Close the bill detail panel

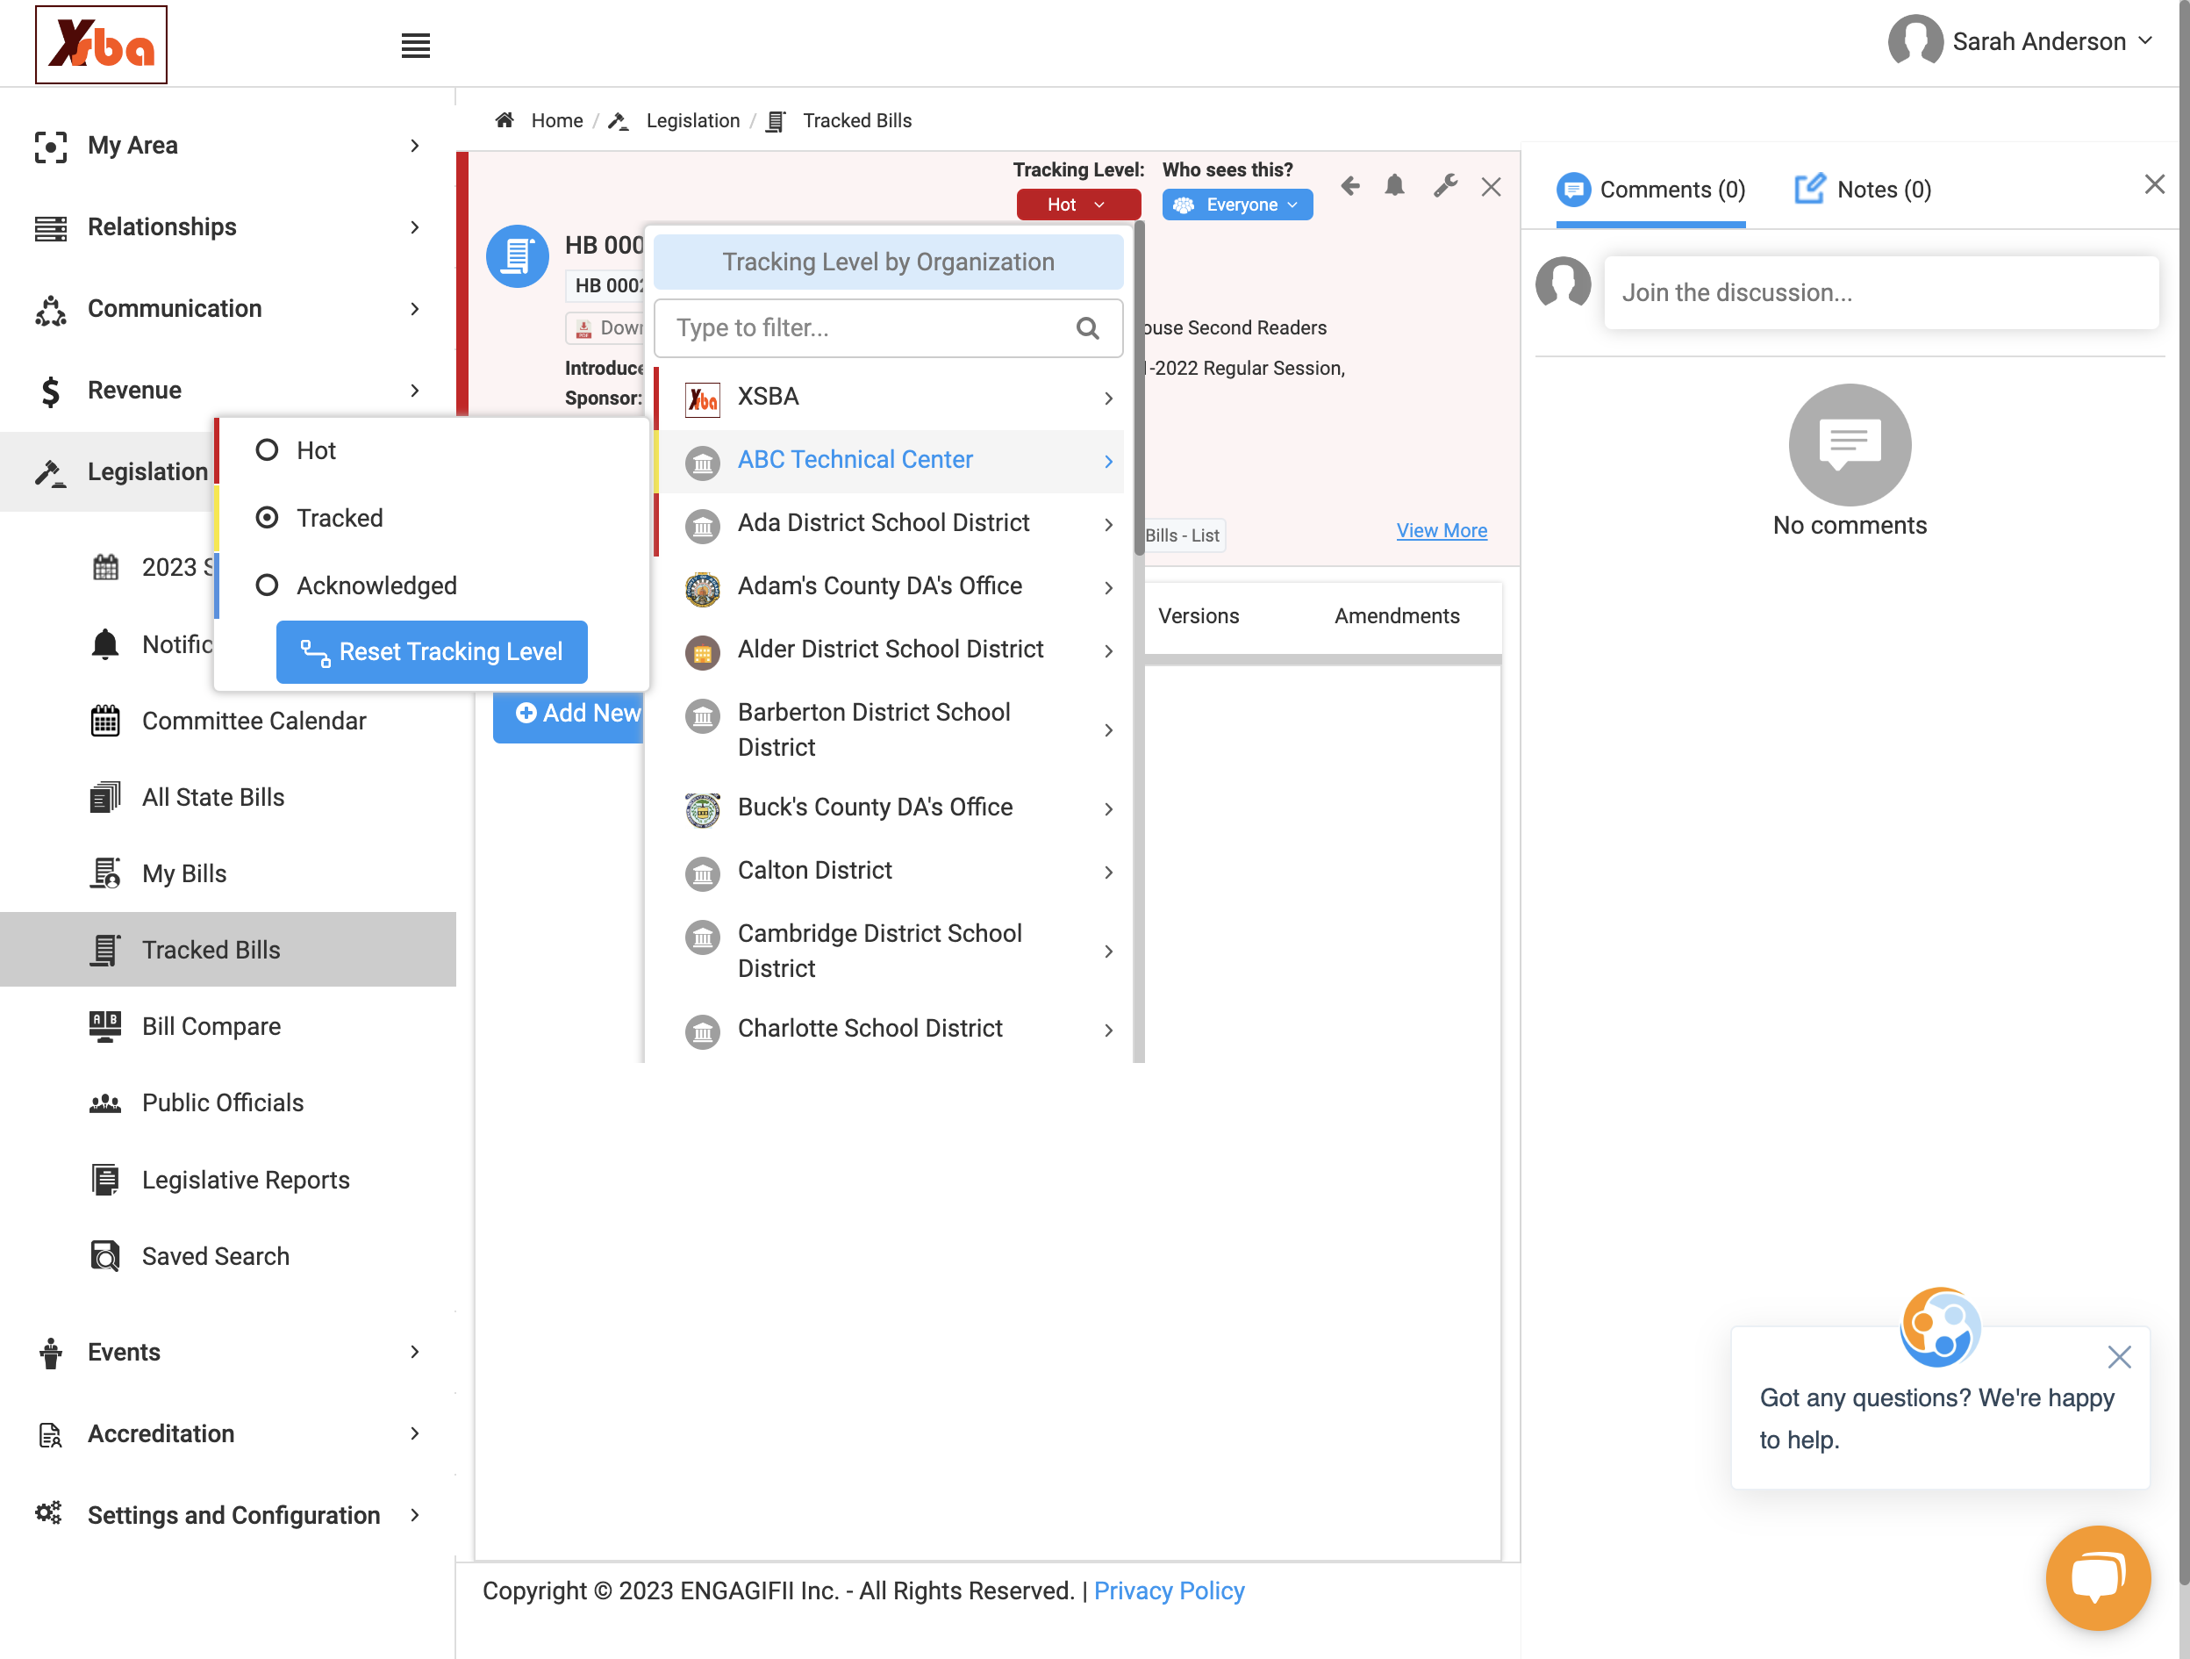point(1491,186)
